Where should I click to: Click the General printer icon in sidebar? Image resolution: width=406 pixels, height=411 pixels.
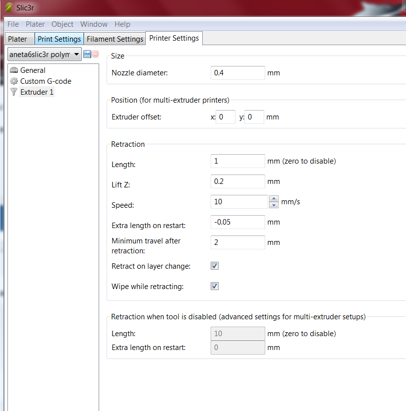point(14,70)
